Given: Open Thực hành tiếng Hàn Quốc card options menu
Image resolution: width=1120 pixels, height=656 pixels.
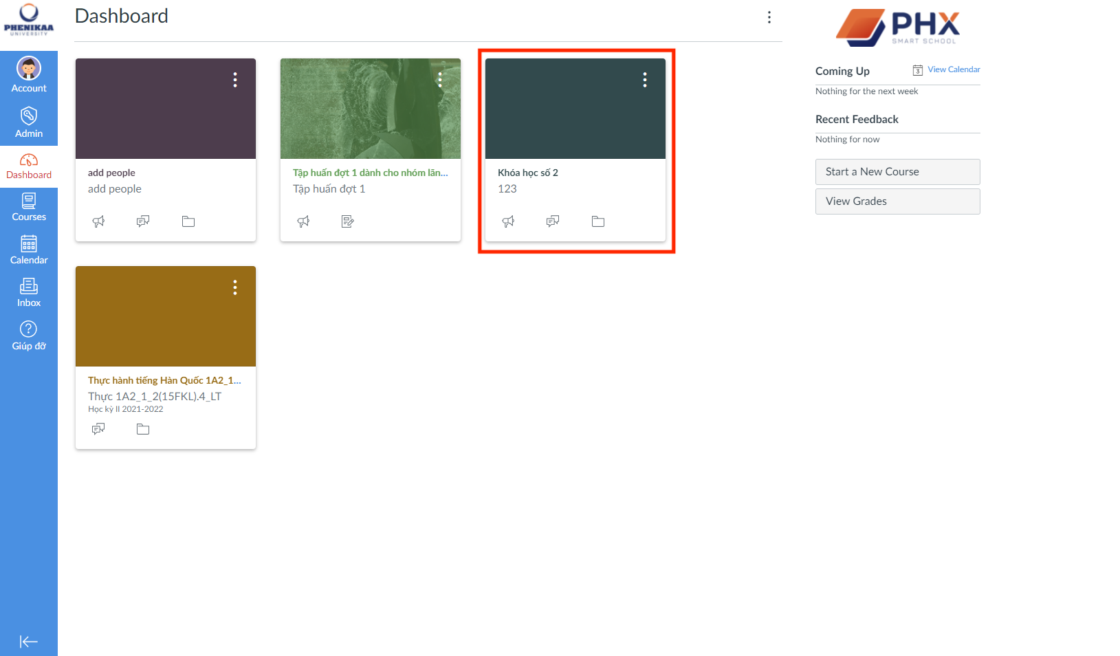Looking at the screenshot, I should (235, 287).
